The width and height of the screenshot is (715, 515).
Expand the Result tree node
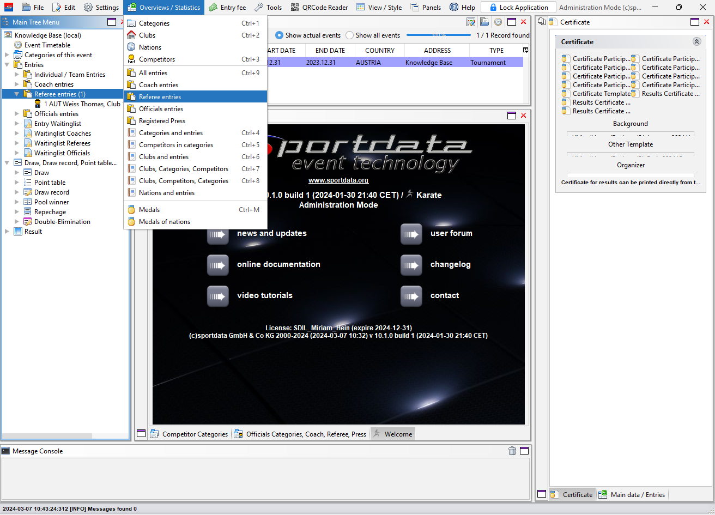(x=7, y=232)
